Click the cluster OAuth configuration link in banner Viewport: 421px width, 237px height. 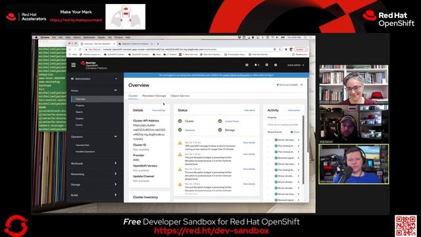236,75
